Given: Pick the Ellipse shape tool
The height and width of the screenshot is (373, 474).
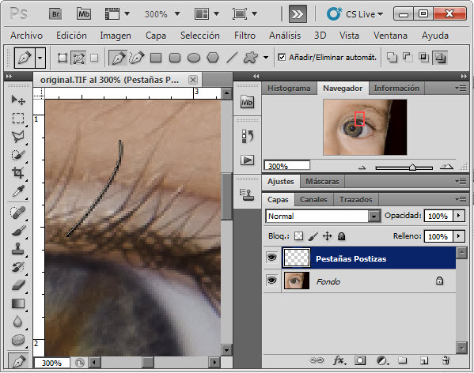Looking at the screenshot, I should click(194, 58).
